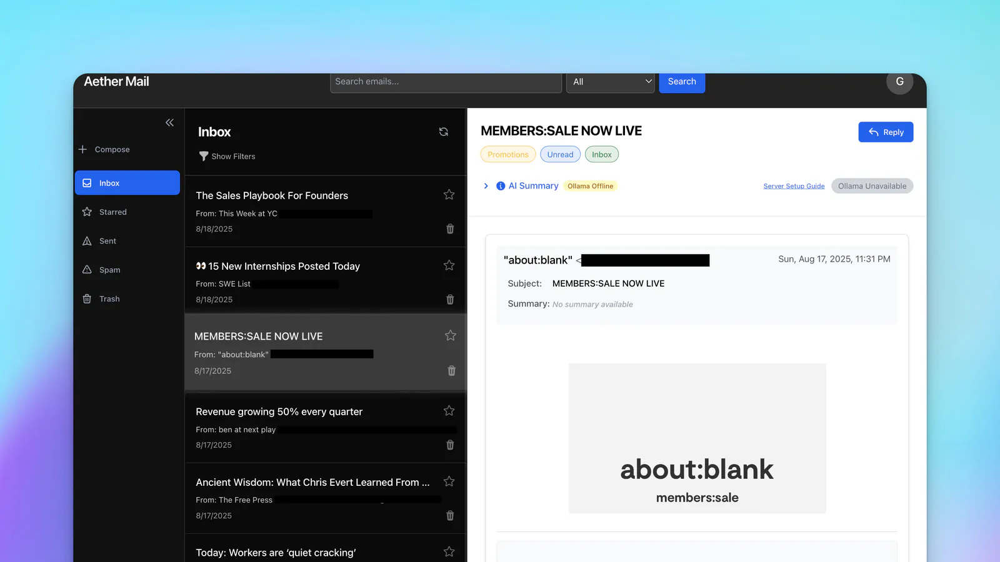Star MEMBERS:SALE NOW LIVE email in list

point(450,335)
